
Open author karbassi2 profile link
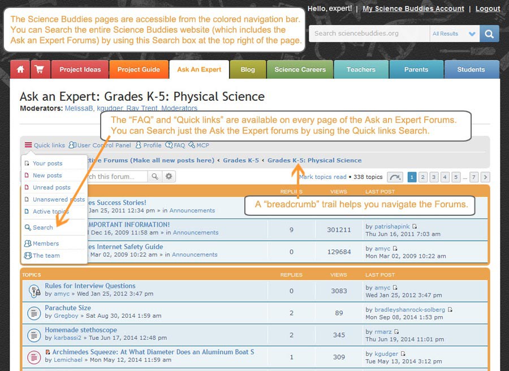(x=67, y=338)
